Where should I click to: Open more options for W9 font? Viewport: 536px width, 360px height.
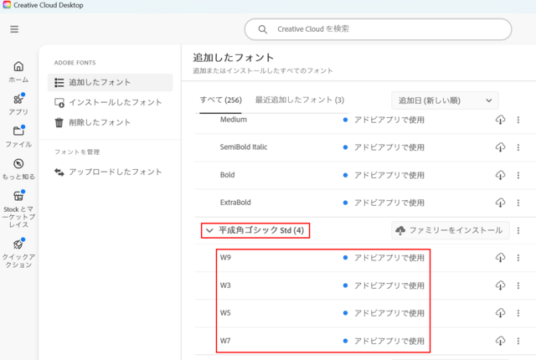pyautogui.click(x=518, y=258)
